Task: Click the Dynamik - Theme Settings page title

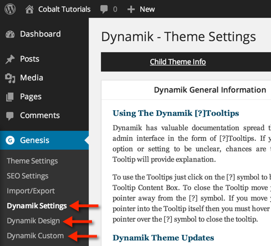Action: click(x=178, y=37)
